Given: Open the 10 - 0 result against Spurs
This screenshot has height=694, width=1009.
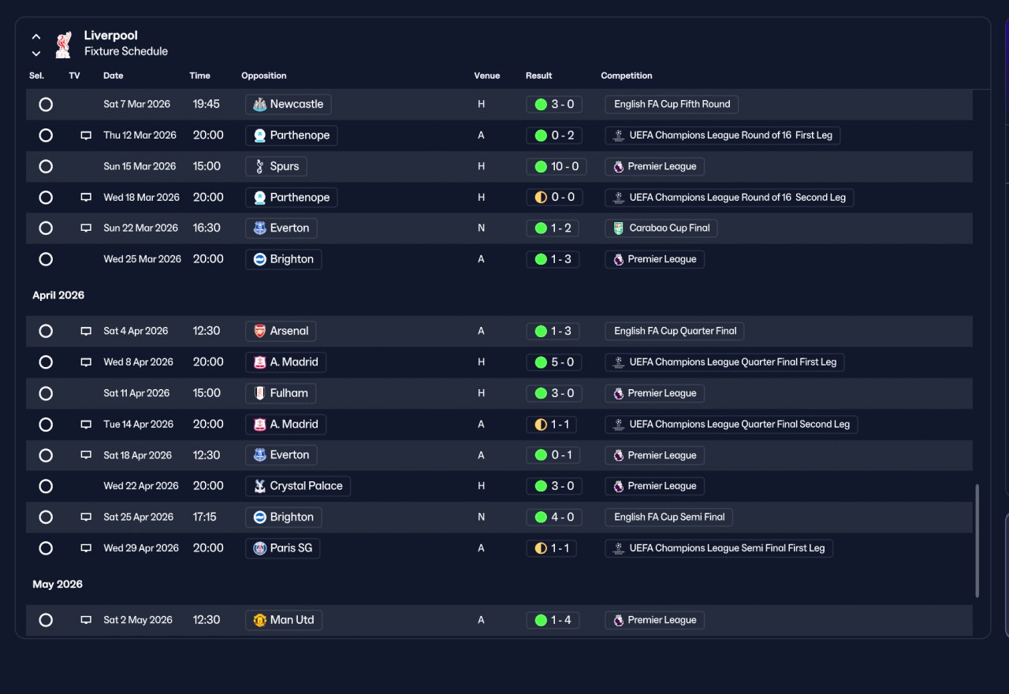Looking at the screenshot, I should (557, 166).
